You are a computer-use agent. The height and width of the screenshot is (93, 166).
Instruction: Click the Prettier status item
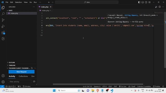tap(156, 86)
